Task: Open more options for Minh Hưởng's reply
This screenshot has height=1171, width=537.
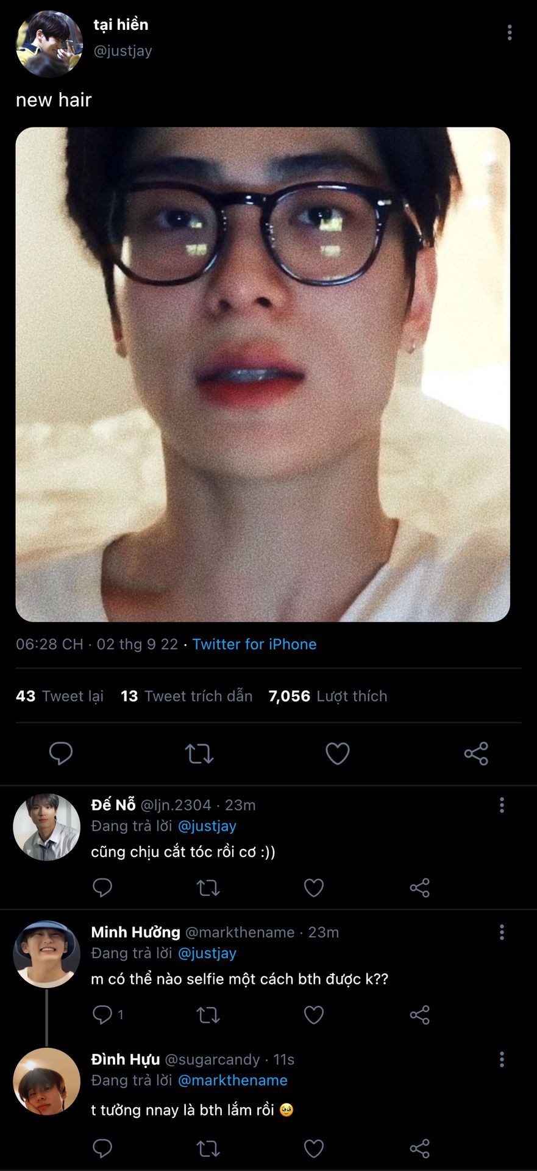Action: point(502,932)
